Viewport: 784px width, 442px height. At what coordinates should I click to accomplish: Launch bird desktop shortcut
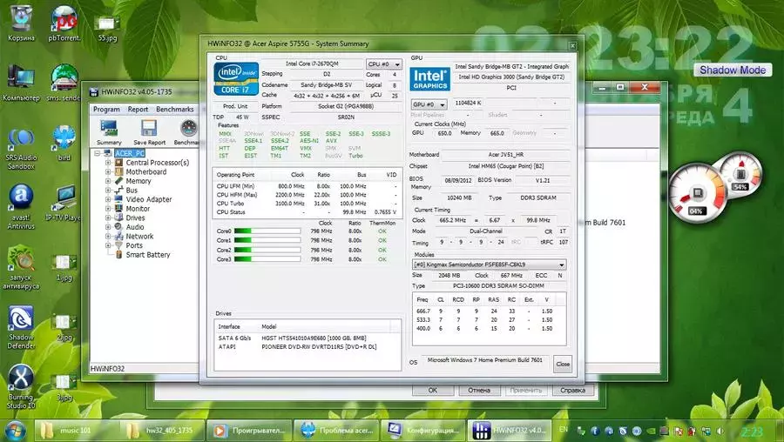coord(64,143)
